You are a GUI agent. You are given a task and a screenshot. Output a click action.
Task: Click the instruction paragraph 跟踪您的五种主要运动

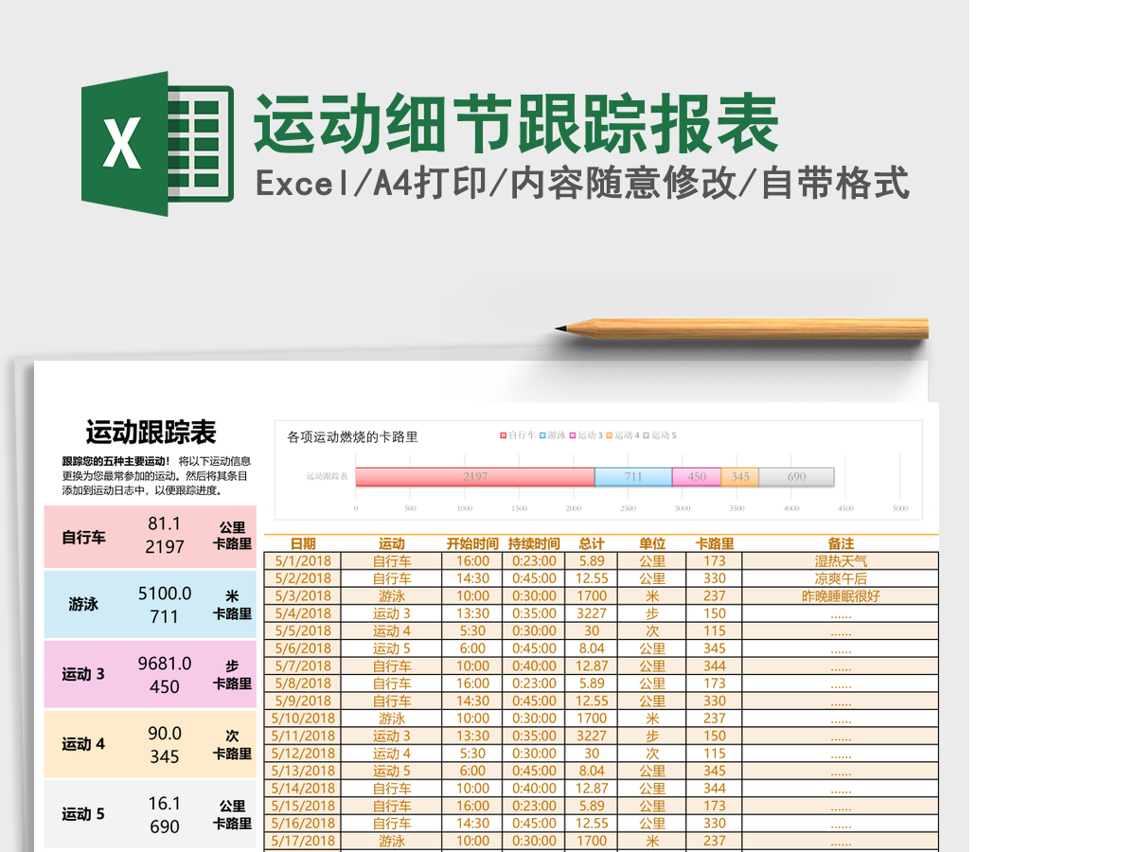click(155, 476)
